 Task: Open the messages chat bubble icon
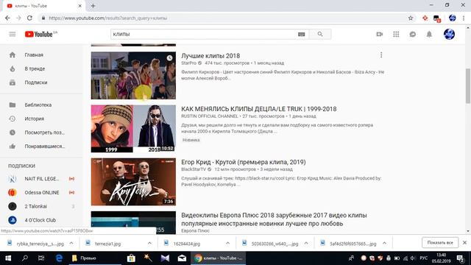coord(413,35)
